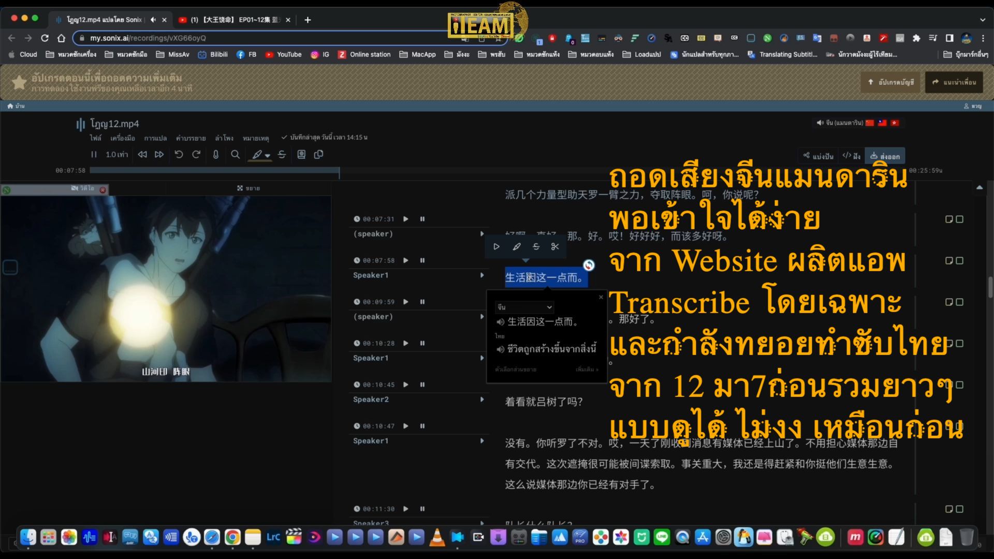Open Trash in the Dock
The height and width of the screenshot is (559, 994).
967,537
